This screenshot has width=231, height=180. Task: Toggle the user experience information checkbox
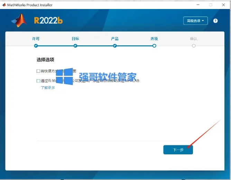(x=38, y=81)
